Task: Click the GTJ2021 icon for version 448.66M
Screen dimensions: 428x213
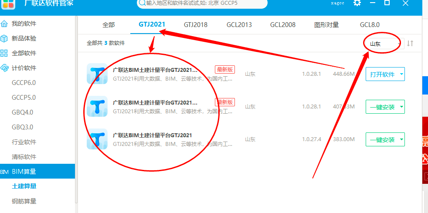Action: coord(97,74)
